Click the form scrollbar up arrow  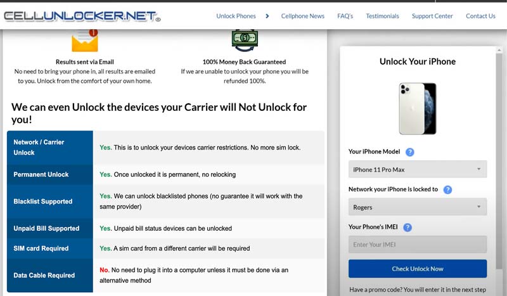499,50
